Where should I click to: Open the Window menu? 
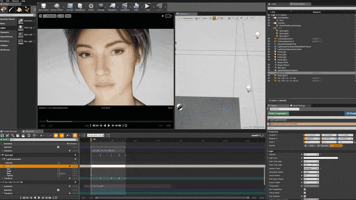(x=15, y=1)
